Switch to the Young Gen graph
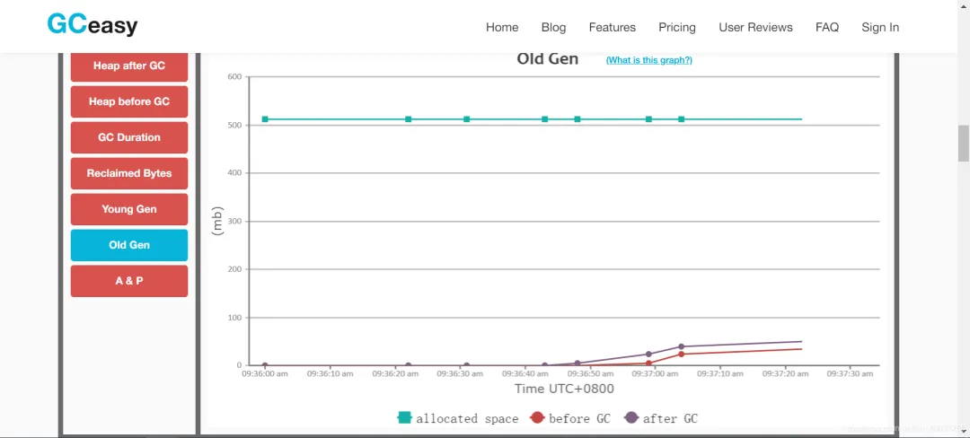 tap(129, 209)
